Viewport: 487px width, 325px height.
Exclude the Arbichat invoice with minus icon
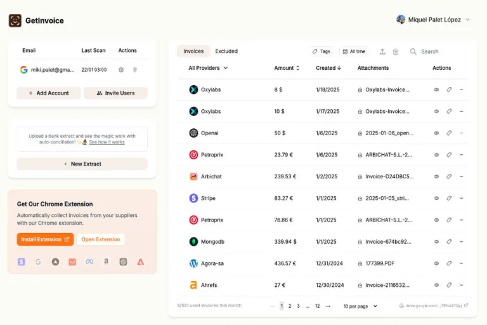pos(461,176)
